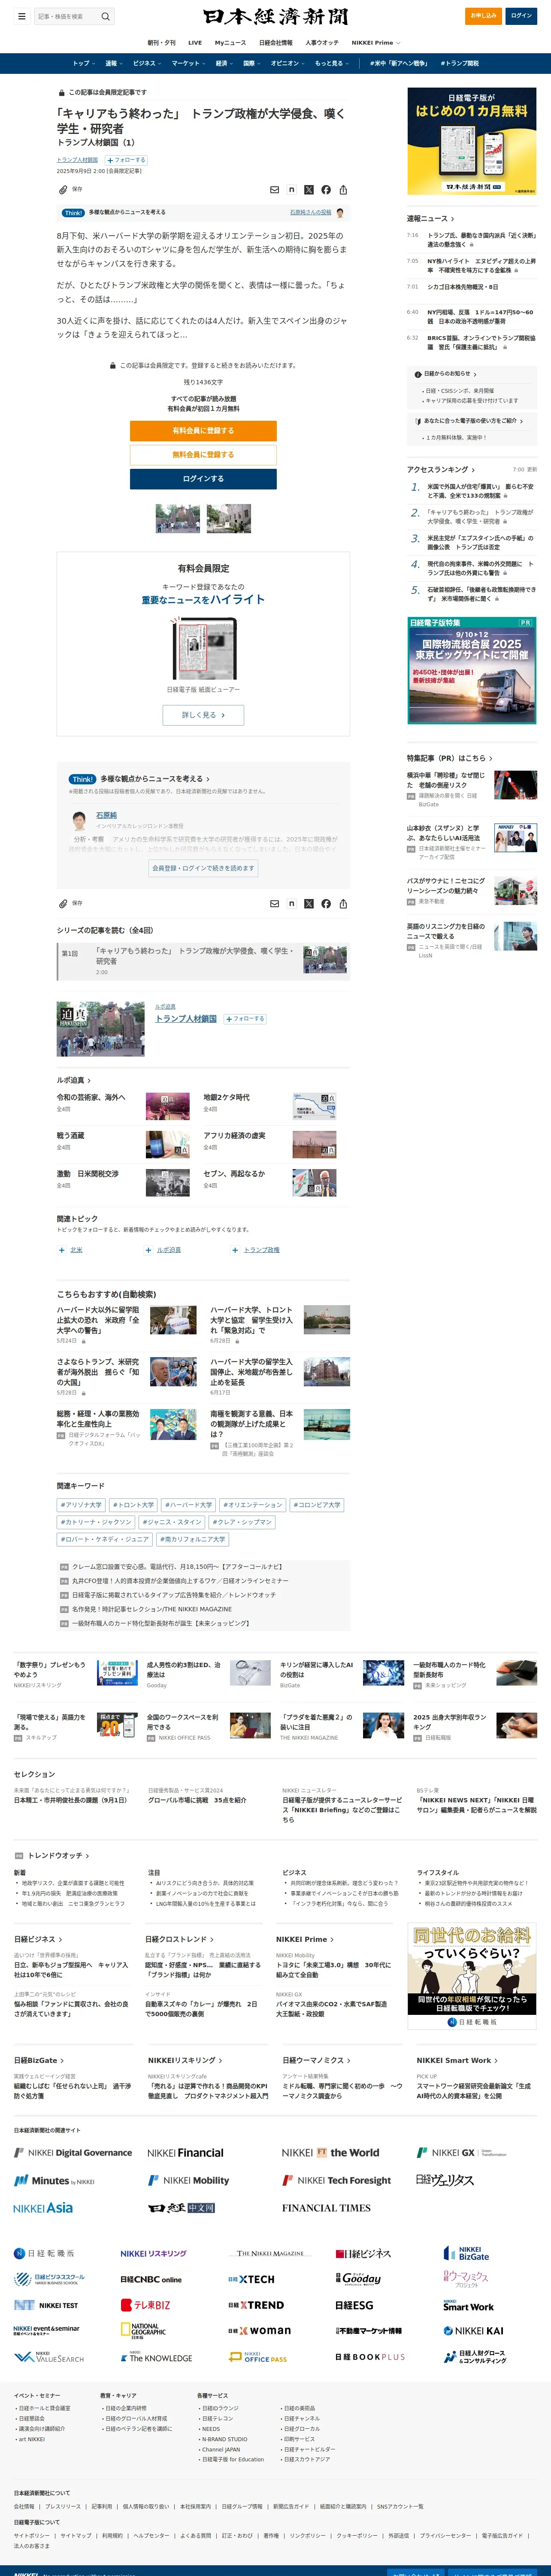
Task: Open 日経会社情報 menu item
Action: coord(276,43)
